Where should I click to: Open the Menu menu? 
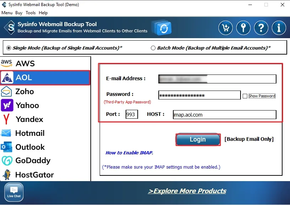tap(7, 13)
